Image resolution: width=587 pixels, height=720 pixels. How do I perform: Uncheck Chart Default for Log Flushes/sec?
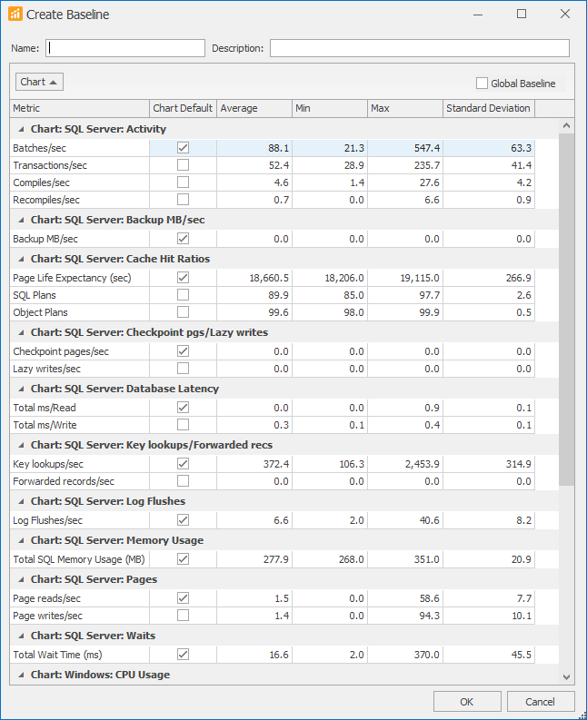(183, 519)
